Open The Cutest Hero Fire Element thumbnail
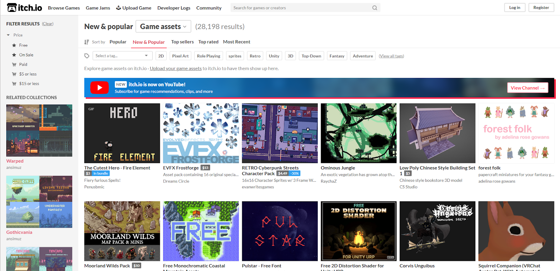Screen dimensions: 560x271 coord(122,133)
